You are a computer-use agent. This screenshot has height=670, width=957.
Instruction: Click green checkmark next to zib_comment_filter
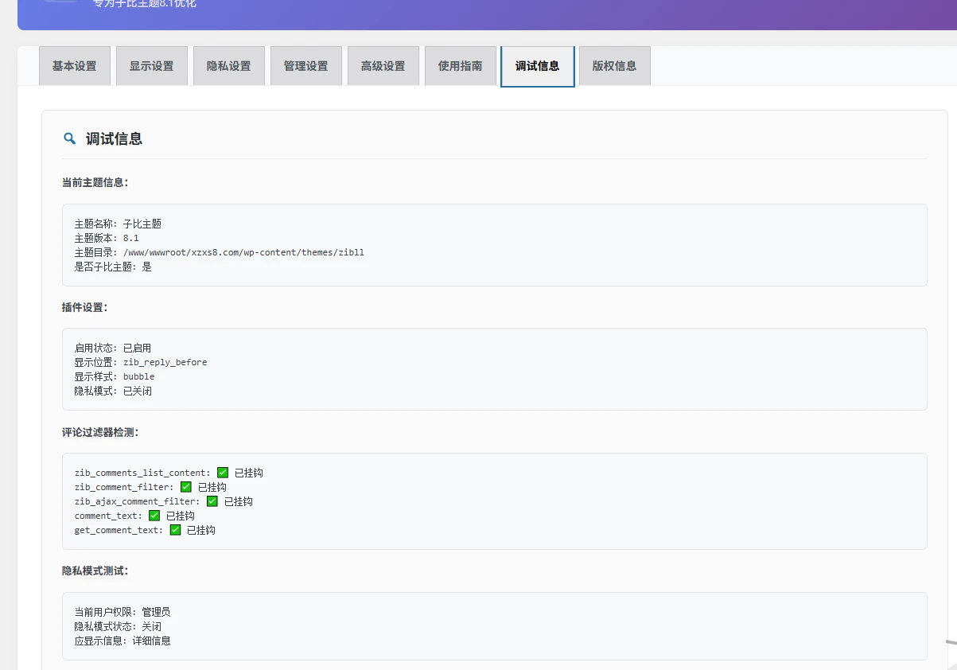click(x=186, y=487)
